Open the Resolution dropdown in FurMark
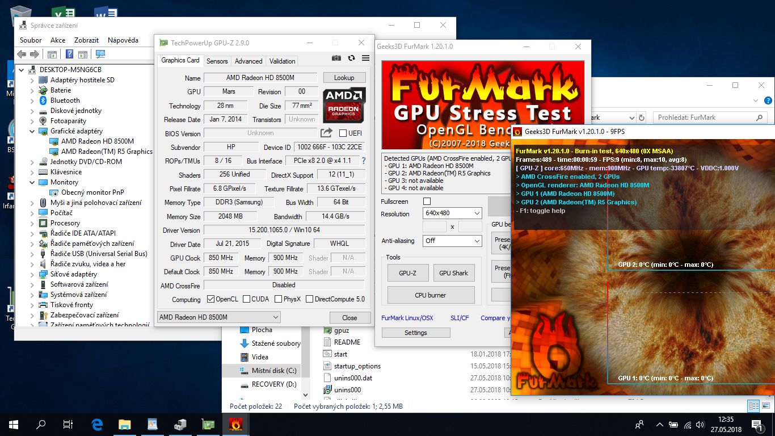 click(452, 213)
